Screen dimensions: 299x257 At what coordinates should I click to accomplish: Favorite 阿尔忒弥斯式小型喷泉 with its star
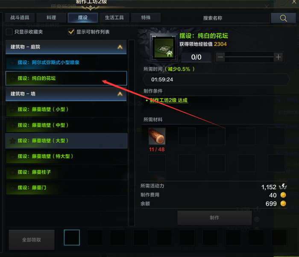click(x=12, y=63)
